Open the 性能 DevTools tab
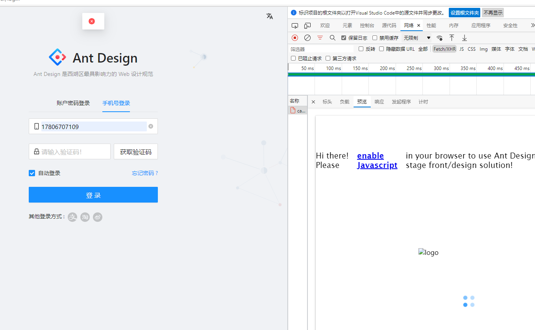 point(431,26)
